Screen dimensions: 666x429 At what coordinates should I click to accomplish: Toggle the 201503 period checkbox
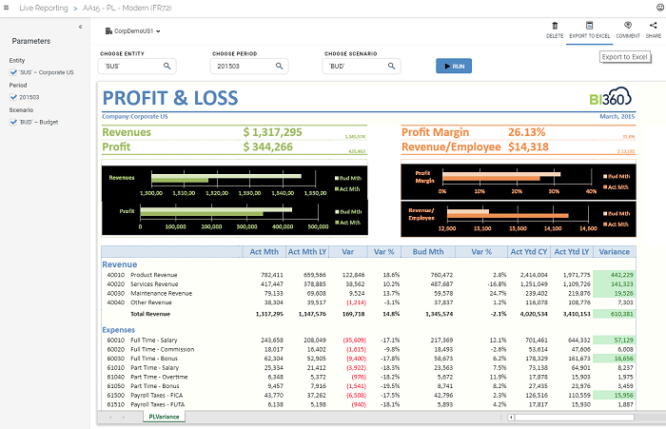(x=13, y=97)
